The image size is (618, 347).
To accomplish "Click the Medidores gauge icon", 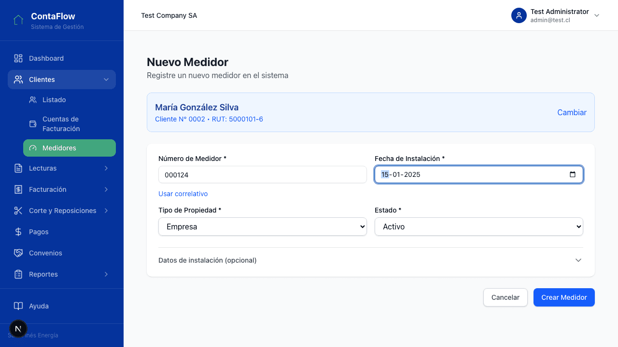I will pyautogui.click(x=33, y=148).
